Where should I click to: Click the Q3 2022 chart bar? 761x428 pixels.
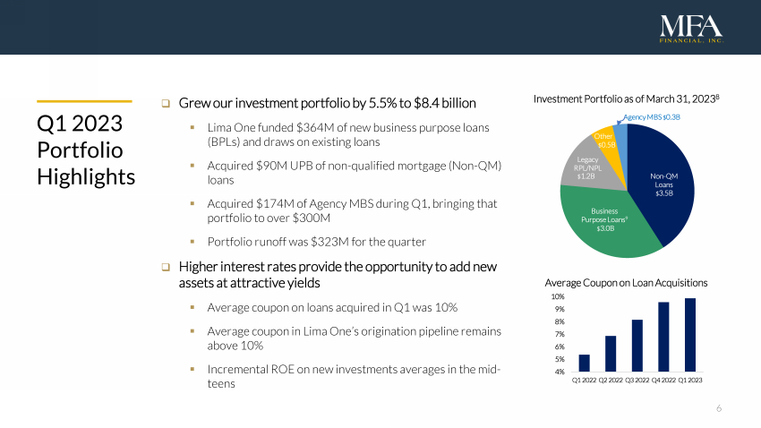637,345
